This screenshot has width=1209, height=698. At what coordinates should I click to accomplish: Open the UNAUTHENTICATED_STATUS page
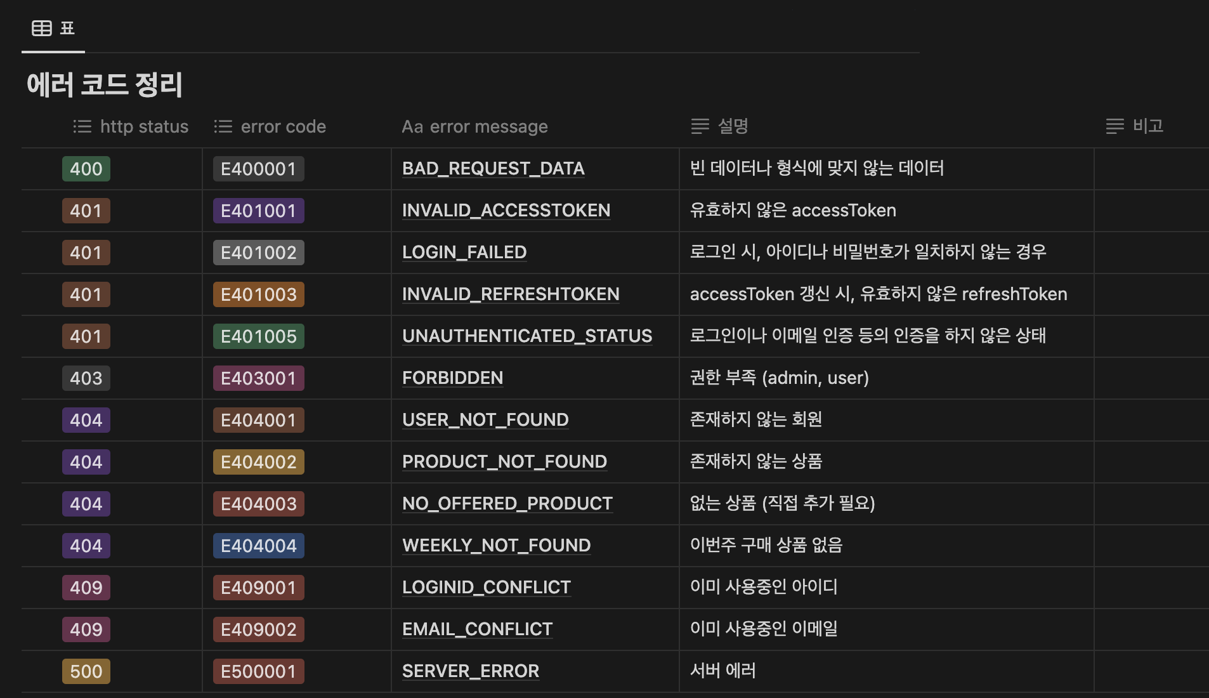(527, 336)
